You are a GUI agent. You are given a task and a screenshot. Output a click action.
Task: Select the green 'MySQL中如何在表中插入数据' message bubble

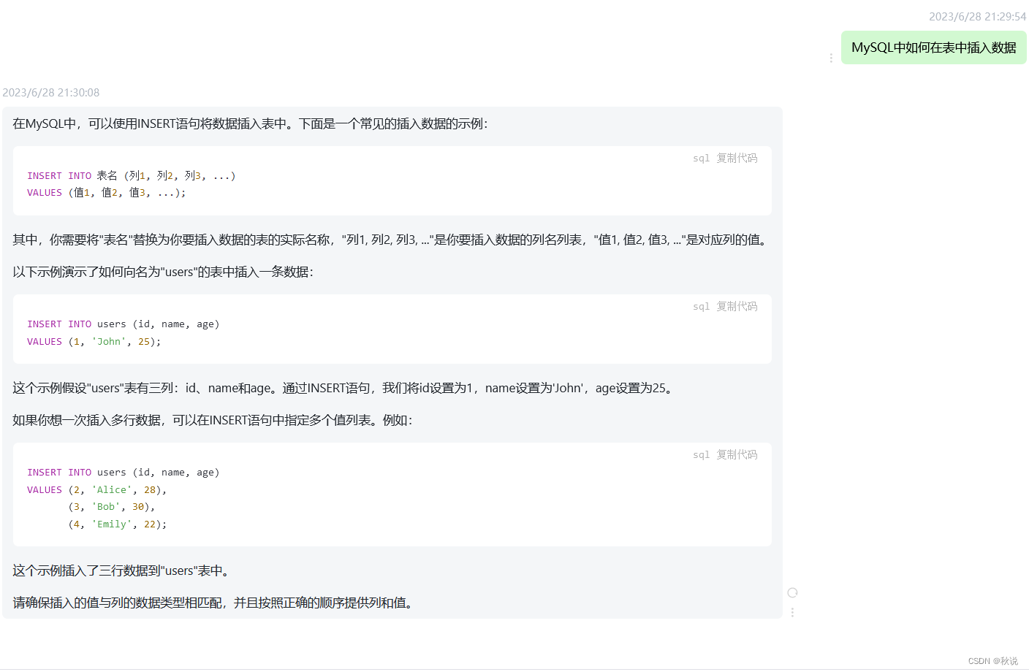click(933, 47)
